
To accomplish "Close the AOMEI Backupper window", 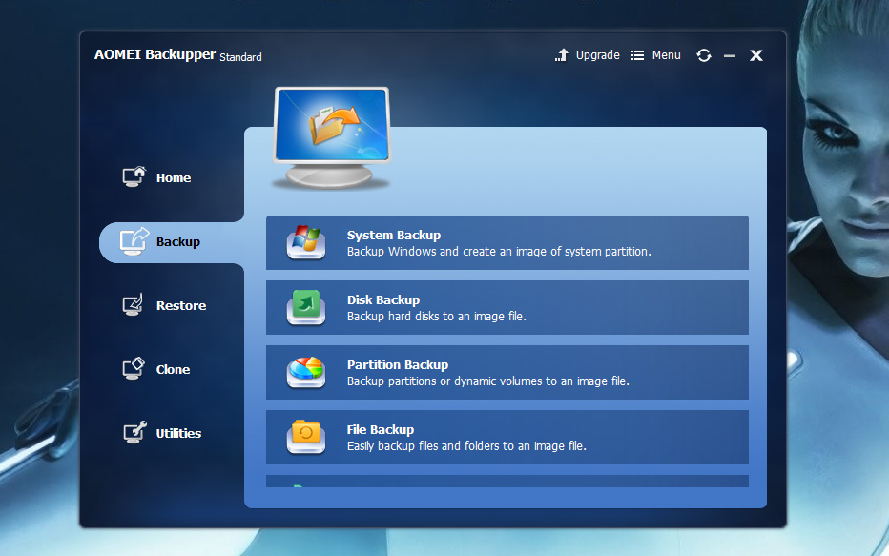I will (x=755, y=55).
